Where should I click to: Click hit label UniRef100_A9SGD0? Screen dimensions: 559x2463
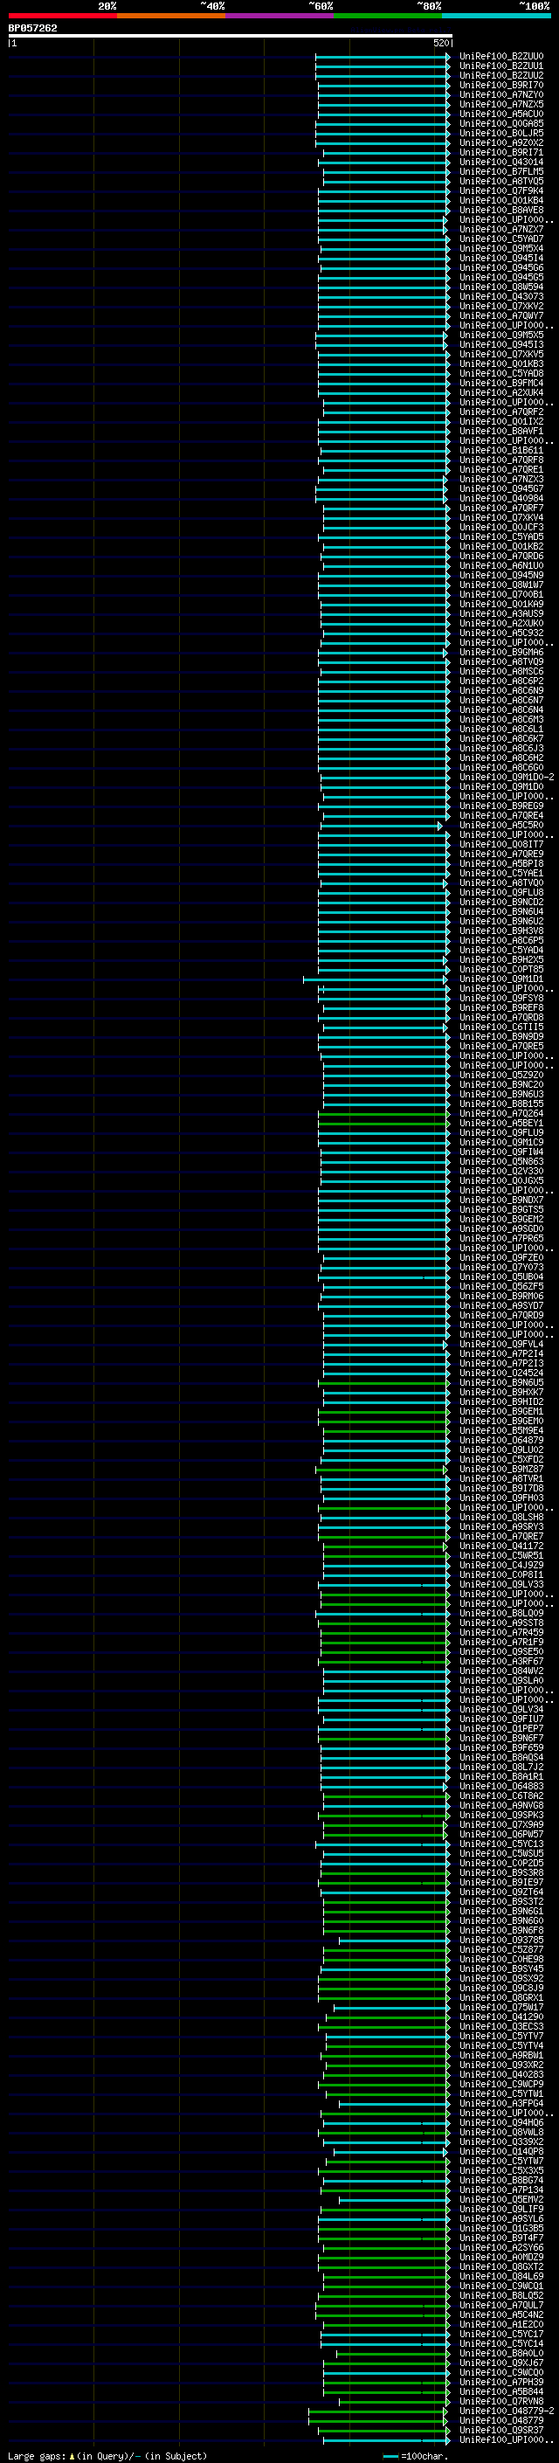tap(500, 1228)
